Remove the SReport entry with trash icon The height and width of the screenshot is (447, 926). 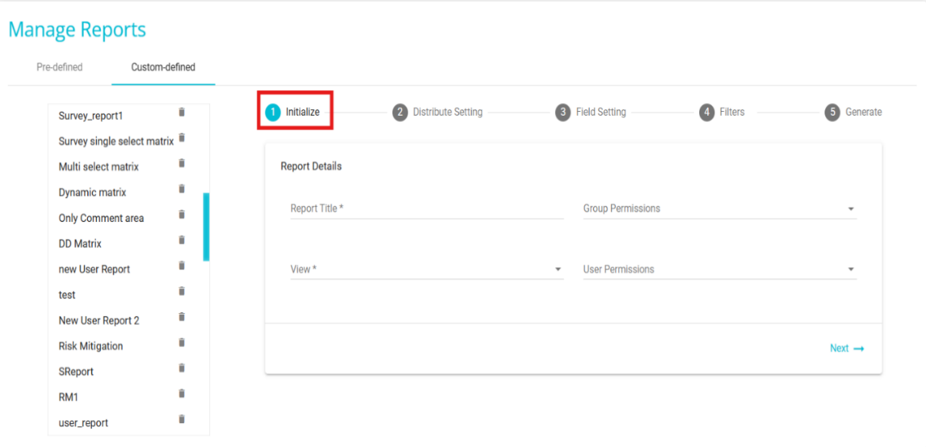pyautogui.click(x=182, y=369)
